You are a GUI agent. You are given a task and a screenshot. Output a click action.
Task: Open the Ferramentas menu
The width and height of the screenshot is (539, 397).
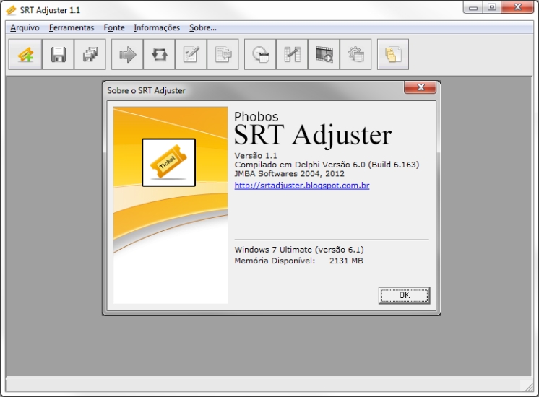[x=72, y=28]
